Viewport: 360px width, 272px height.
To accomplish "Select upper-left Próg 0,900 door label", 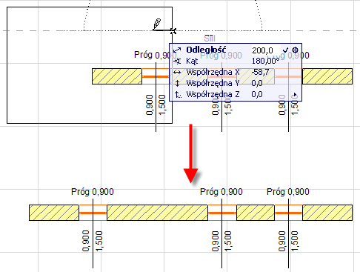I will point(155,55).
